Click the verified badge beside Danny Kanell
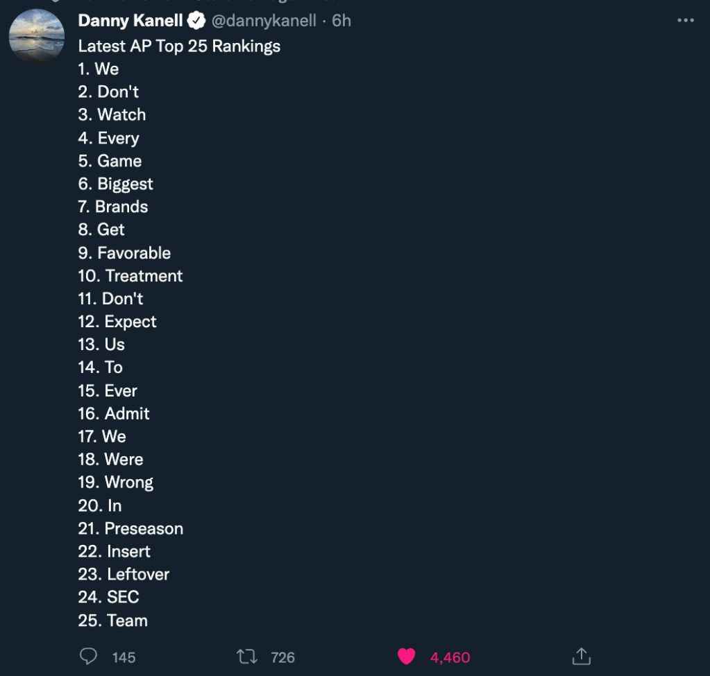 tap(196, 21)
